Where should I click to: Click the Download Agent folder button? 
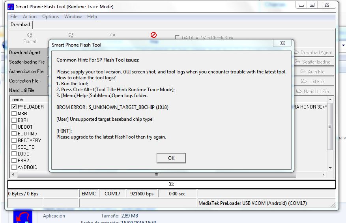click(x=313, y=52)
